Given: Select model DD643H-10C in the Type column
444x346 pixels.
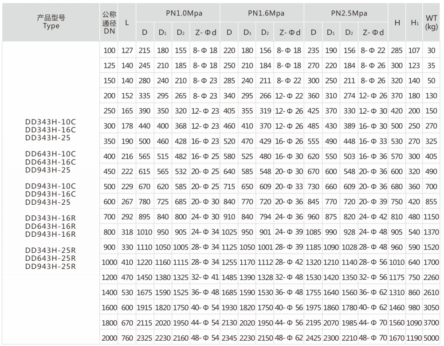Looking at the screenshot, I should pyautogui.click(x=51, y=153).
